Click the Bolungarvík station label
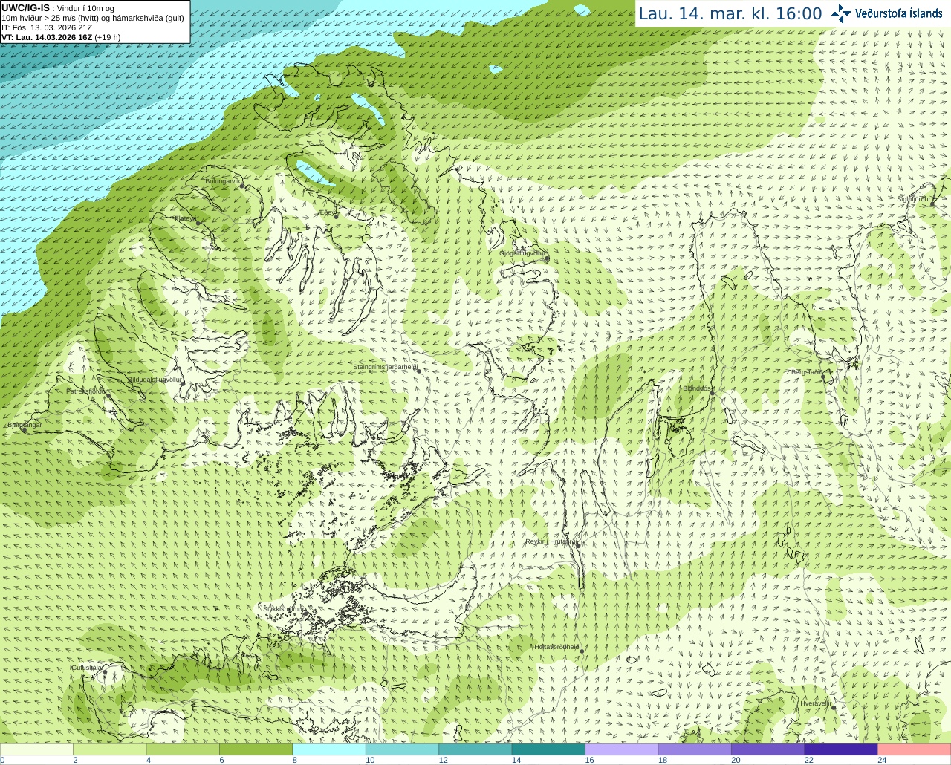Image resolution: width=951 pixels, height=765 pixels. 223,181
